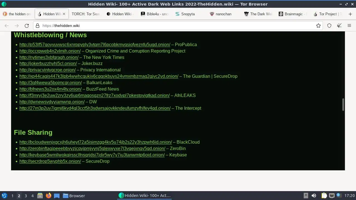Open the DW dwnews onion link

(52, 102)
